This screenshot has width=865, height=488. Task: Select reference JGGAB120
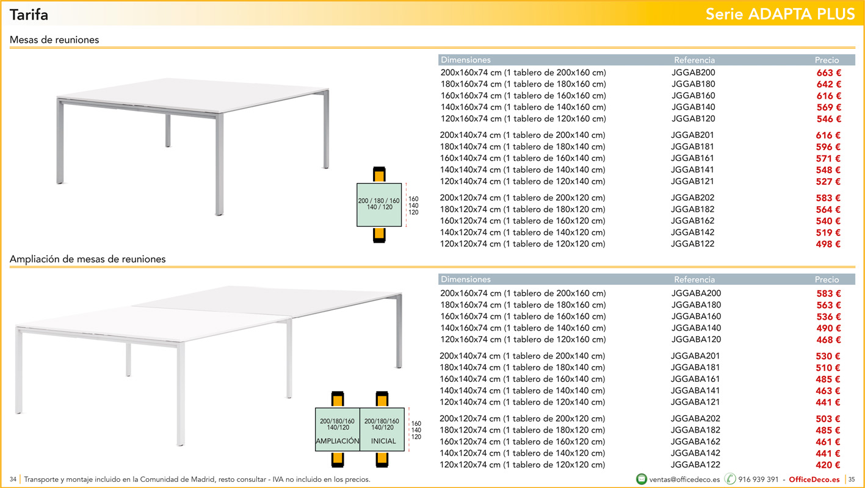pyautogui.click(x=693, y=119)
